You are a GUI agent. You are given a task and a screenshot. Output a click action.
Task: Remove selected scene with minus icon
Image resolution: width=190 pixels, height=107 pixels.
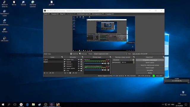pos(47,73)
